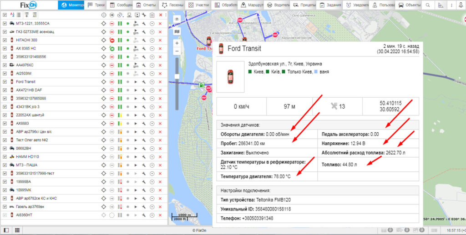Toggle the select-all units checkbox
This screenshot has width=466, height=235.
click(5, 15)
